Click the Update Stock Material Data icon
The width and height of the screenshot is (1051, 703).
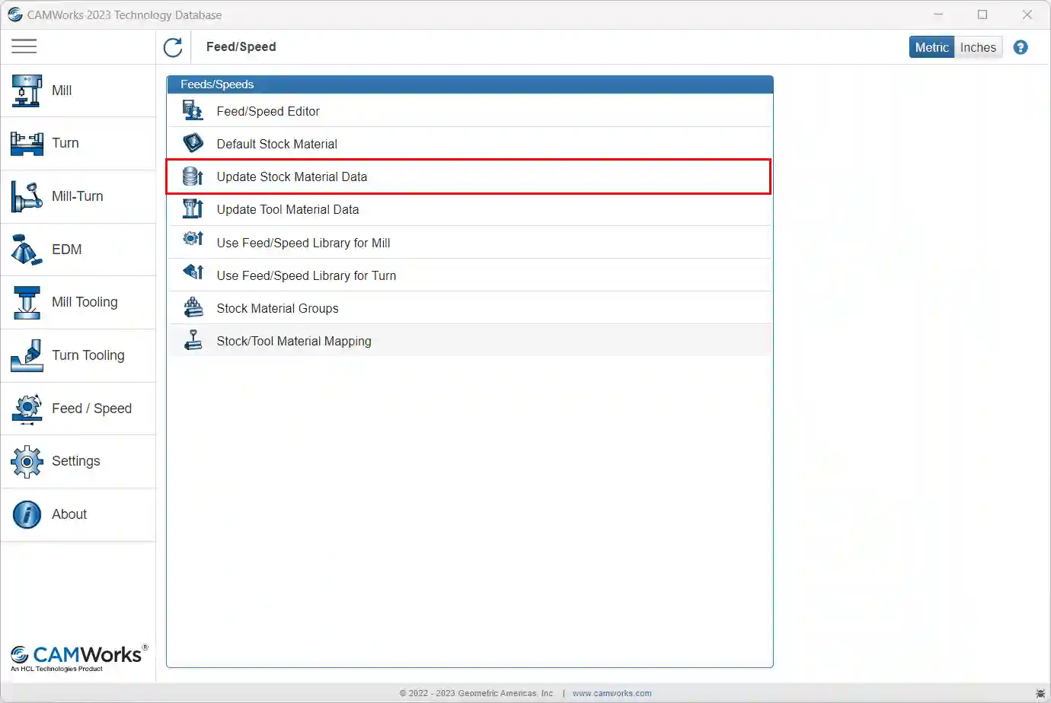pyautogui.click(x=193, y=177)
